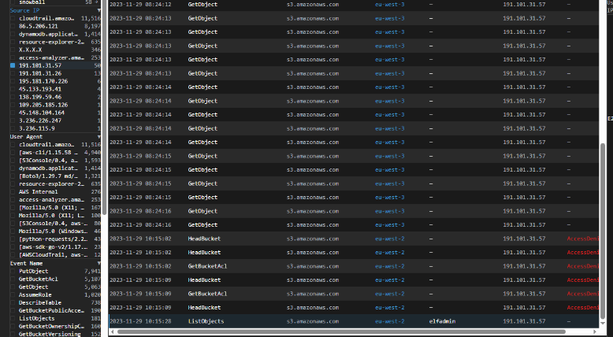The height and width of the screenshot is (337, 613).
Task: Tick the 195.181.170.226 source IP checkbox
Action: coord(13,81)
